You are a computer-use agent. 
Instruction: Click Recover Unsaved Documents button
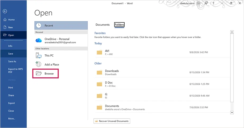tap(112, 121)
